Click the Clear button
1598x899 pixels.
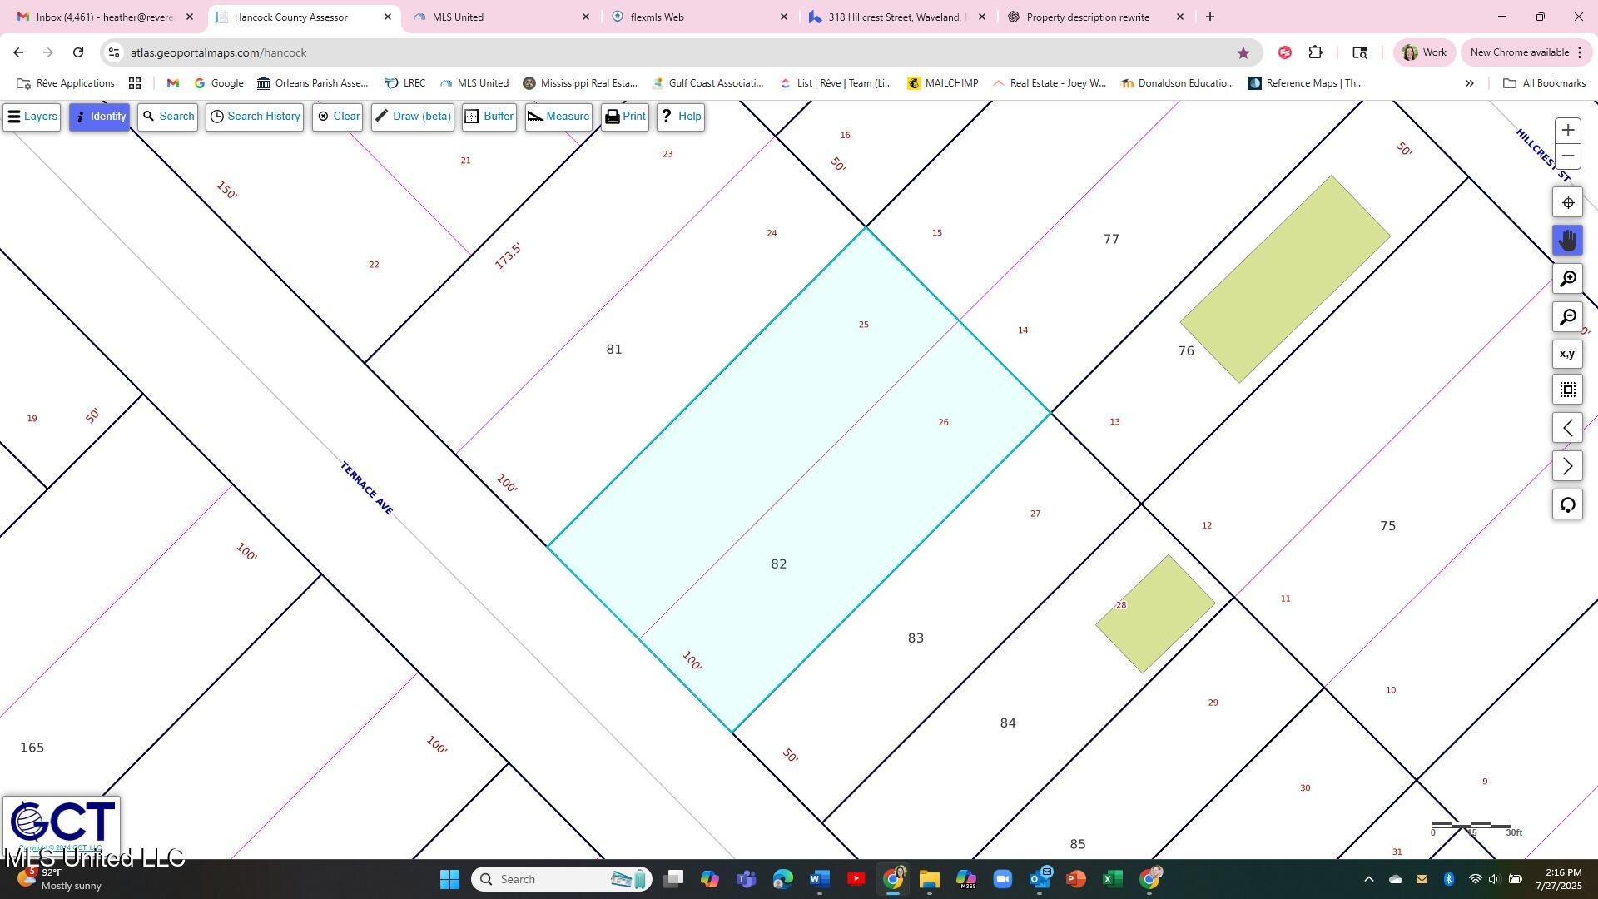tap(338, 117)
